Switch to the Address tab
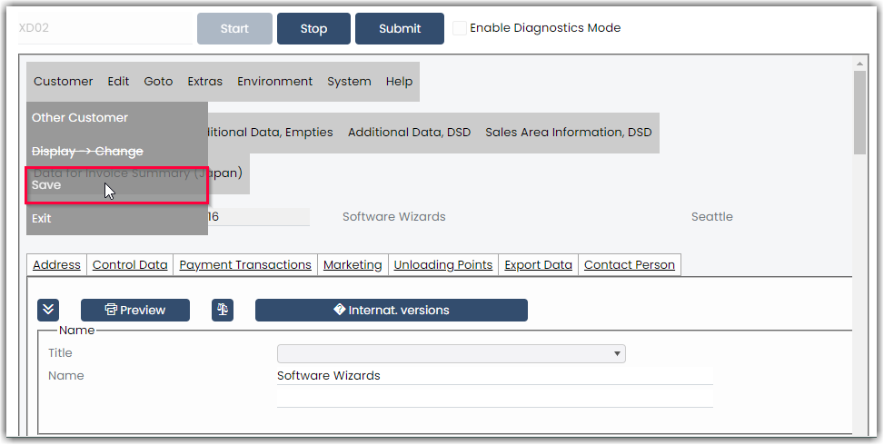This screenshot has width=884, height=445. [x=56, y=265]
